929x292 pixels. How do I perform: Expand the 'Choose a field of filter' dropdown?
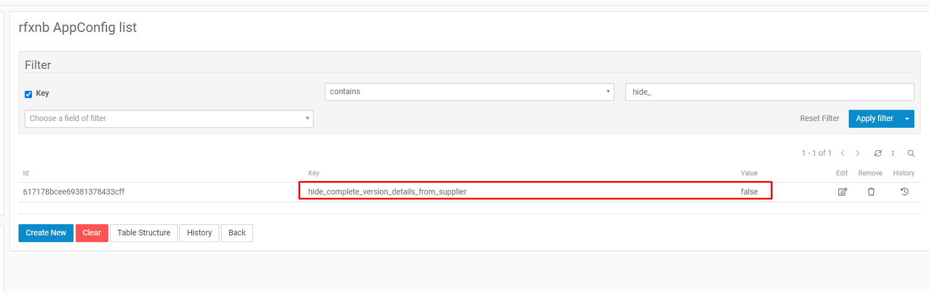tap(169, 119)
